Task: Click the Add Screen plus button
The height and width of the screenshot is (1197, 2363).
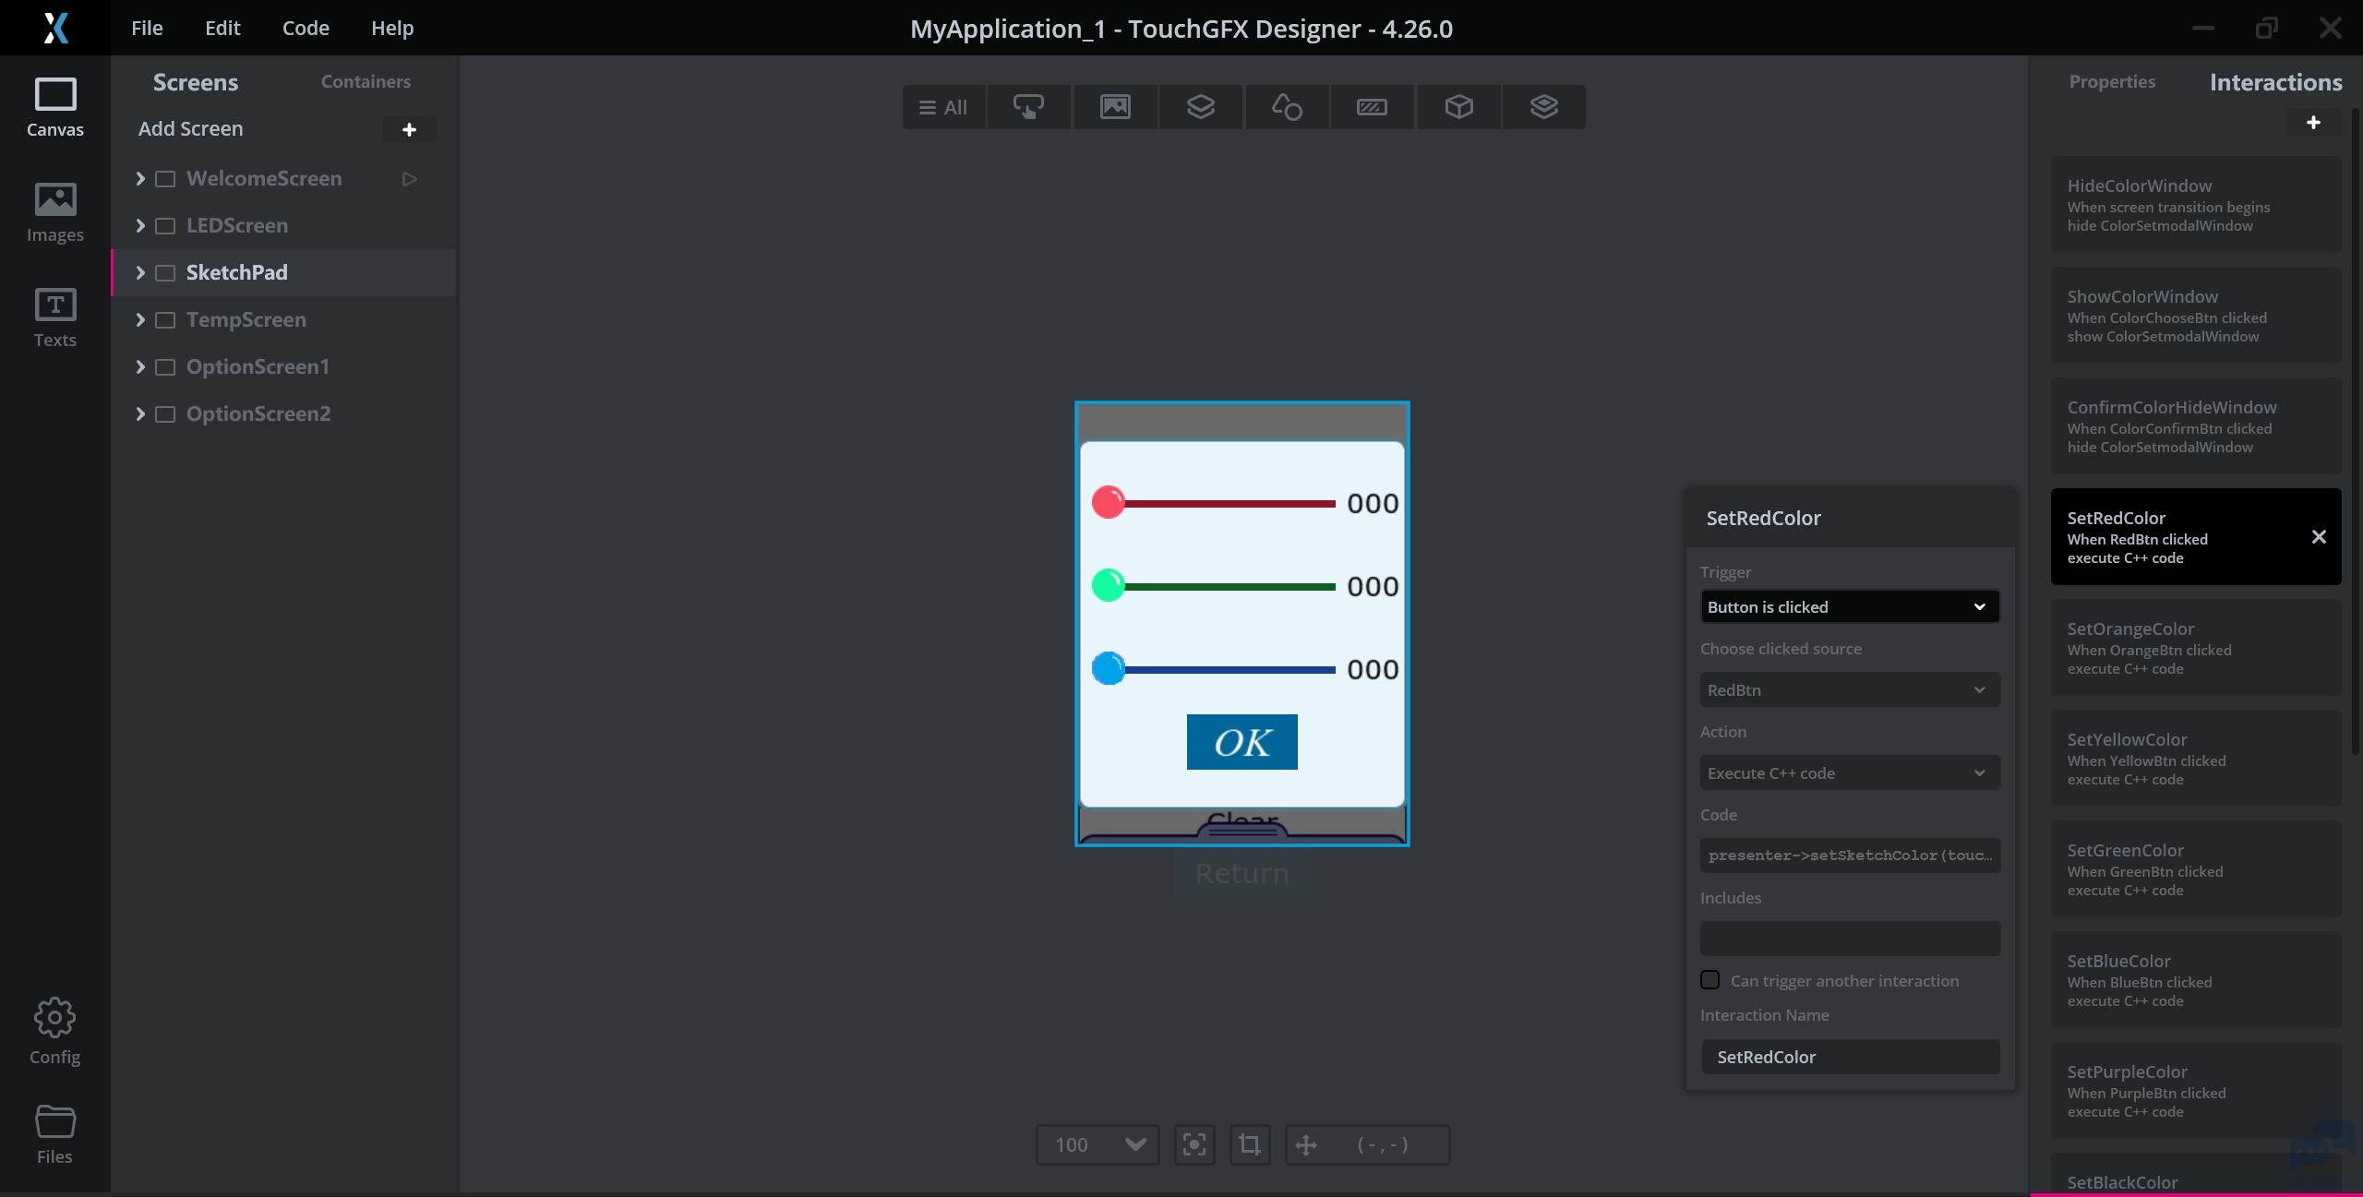Action: point(409,129)
